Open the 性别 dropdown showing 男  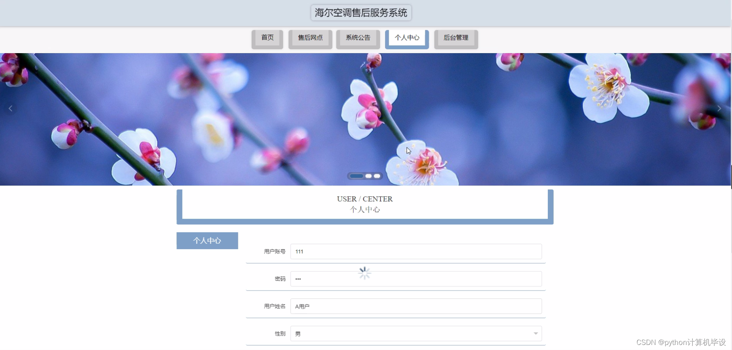416,334
